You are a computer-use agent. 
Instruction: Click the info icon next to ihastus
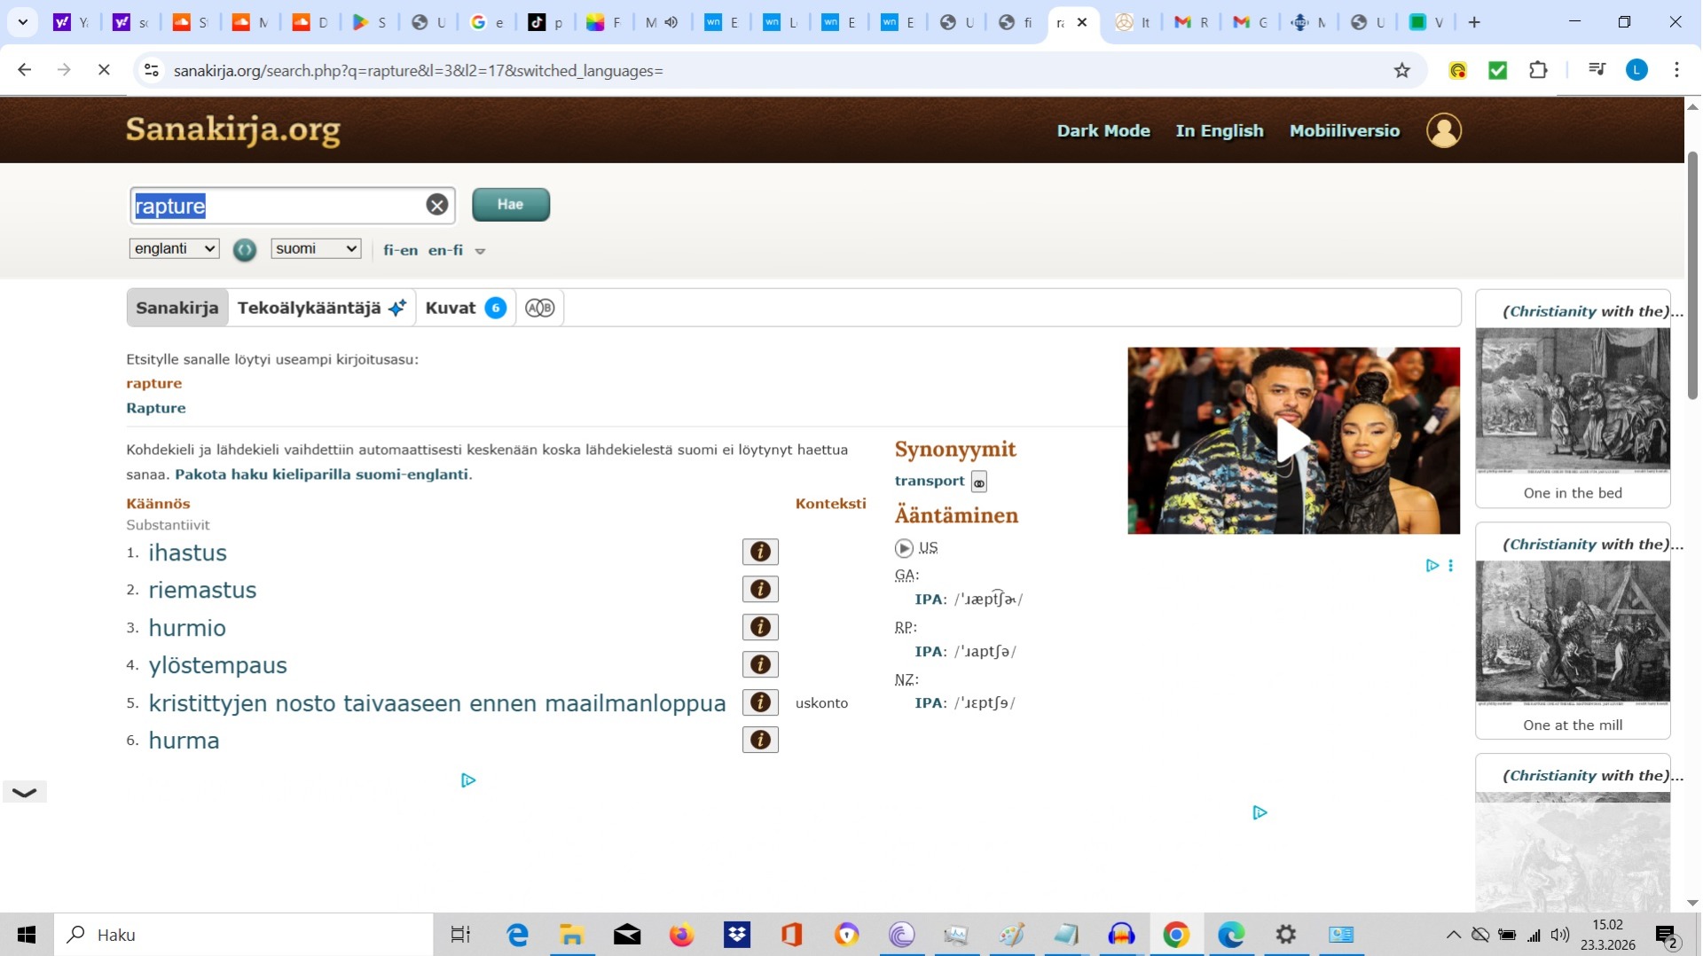click(x=760, y=552)
